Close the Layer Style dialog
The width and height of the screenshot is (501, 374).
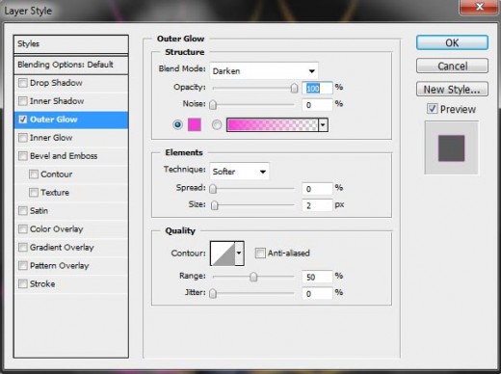(x=480, y=7)
